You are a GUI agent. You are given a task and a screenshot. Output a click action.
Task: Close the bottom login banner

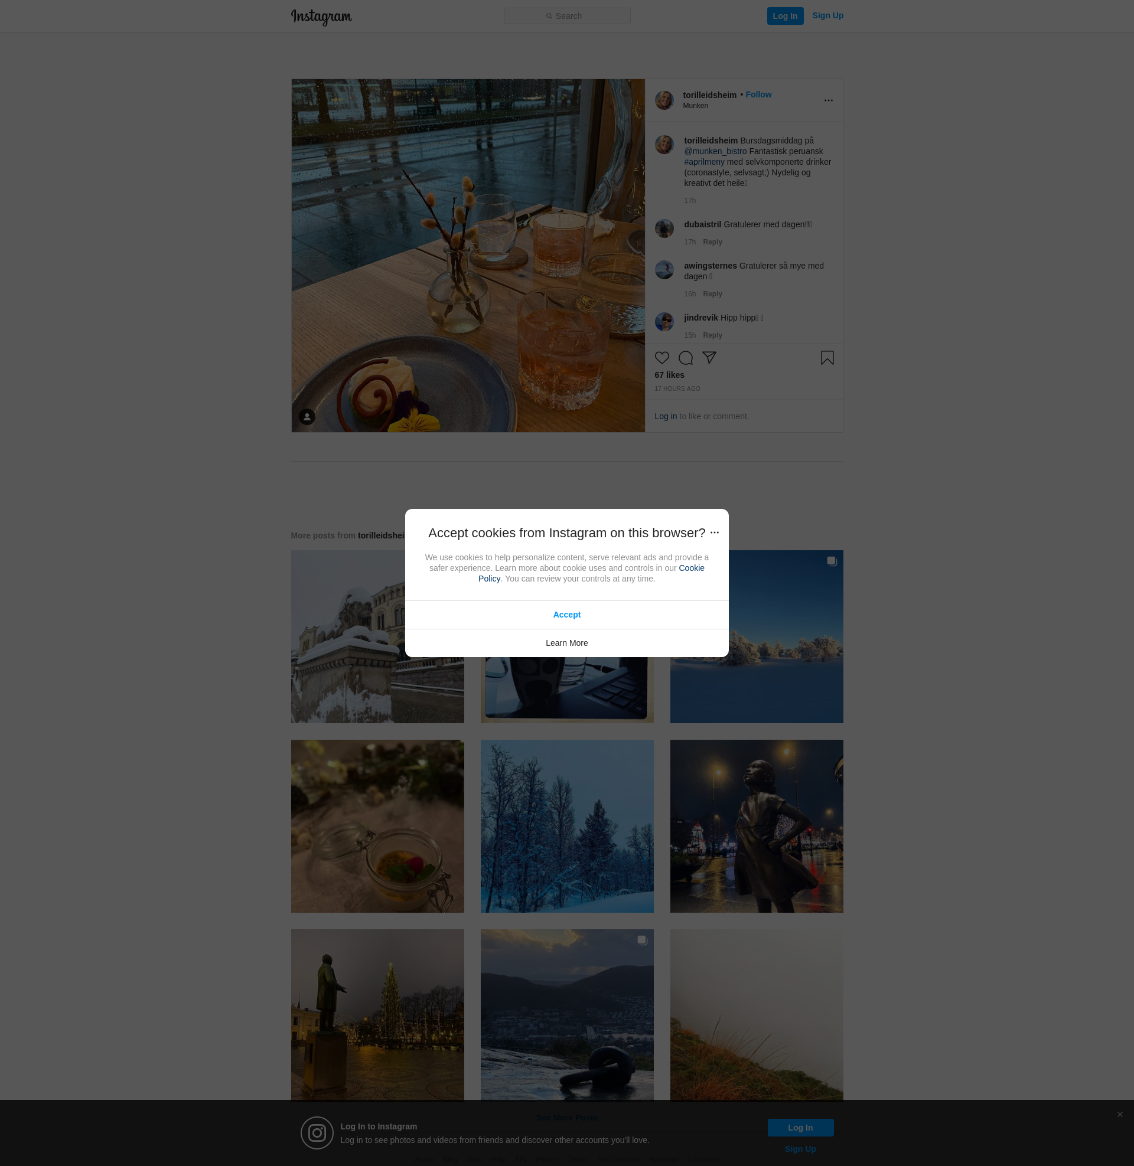[1120, 1114]
